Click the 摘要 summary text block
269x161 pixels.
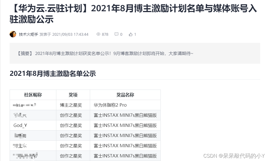(x=135, y=53)
